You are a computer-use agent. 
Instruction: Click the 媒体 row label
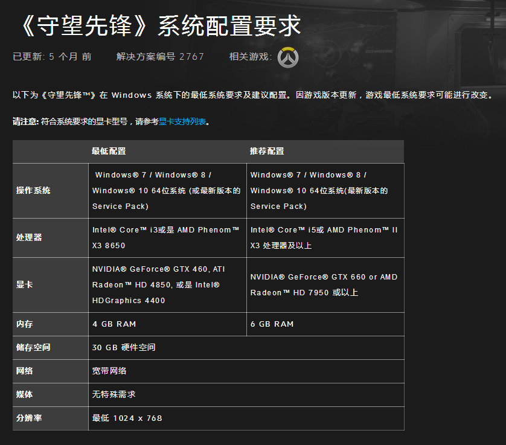coord(25,394)
